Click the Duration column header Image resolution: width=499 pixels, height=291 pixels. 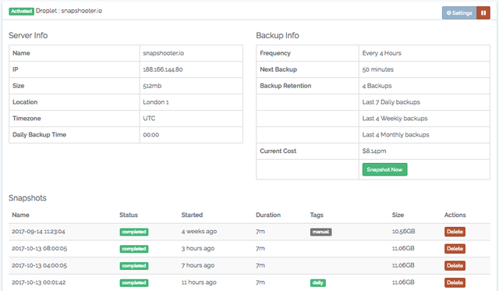[x=268, y=215]
